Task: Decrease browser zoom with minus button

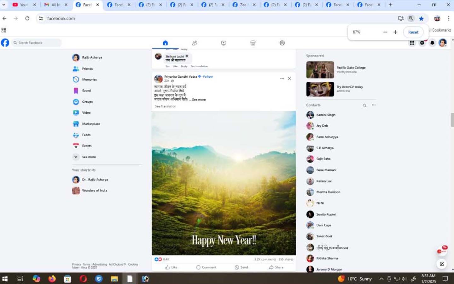Action: [x=385, y=32]
